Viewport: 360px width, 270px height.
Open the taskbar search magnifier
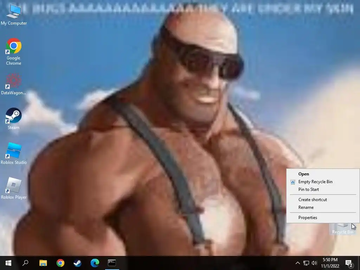[x=25, y=263]
